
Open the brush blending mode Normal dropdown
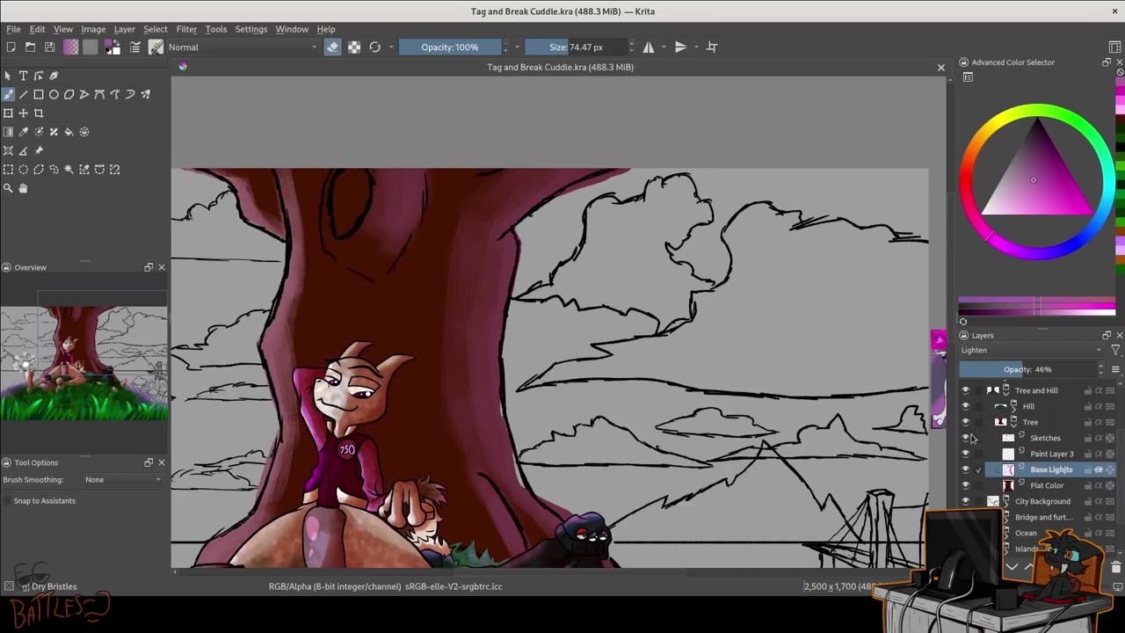(x=242, y=47)
